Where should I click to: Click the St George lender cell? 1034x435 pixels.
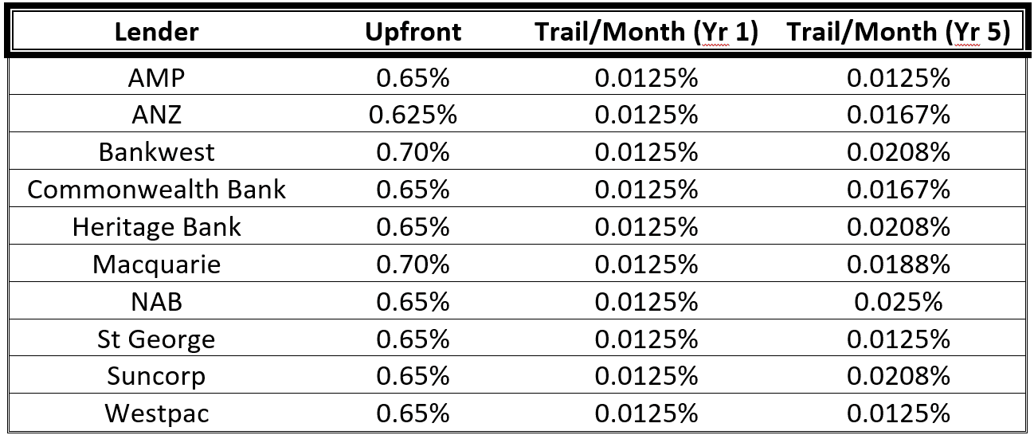point(156,339)
